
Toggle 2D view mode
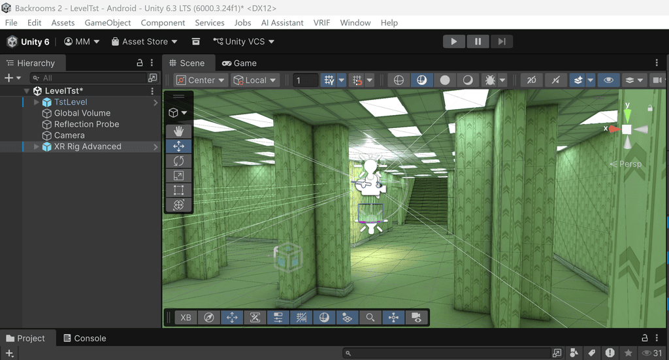click(531, 80)
